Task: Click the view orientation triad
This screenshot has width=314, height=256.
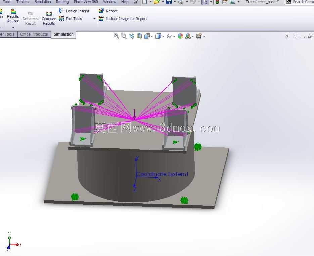Action: click(14, 242)
